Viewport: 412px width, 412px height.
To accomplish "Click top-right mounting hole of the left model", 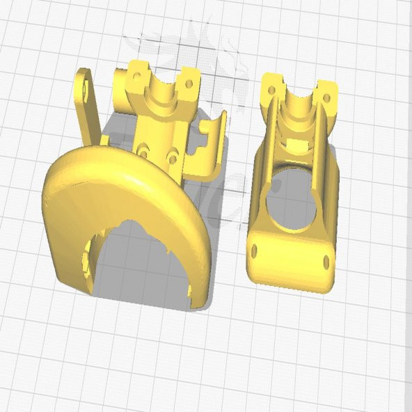I will tap(189, 84).
